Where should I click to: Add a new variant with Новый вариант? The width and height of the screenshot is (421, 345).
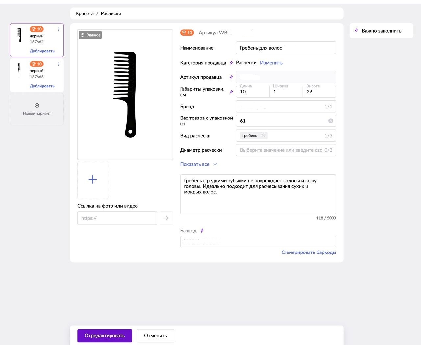pos(37,109)
